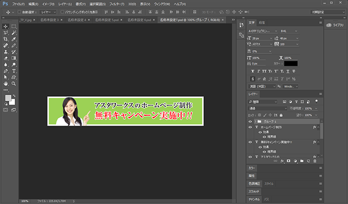
Task: Toggle the layer filter on/off switch
Action: (x=316, y=102)
